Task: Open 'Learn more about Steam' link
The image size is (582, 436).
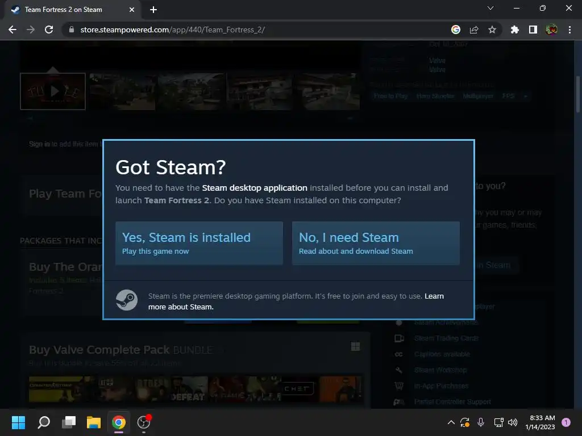Action: (x=296, y=301)
